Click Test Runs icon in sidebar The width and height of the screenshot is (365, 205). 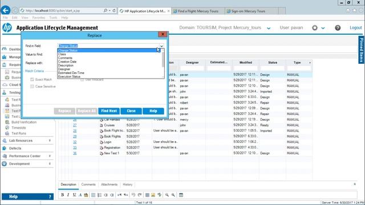(x=7, y=133)
